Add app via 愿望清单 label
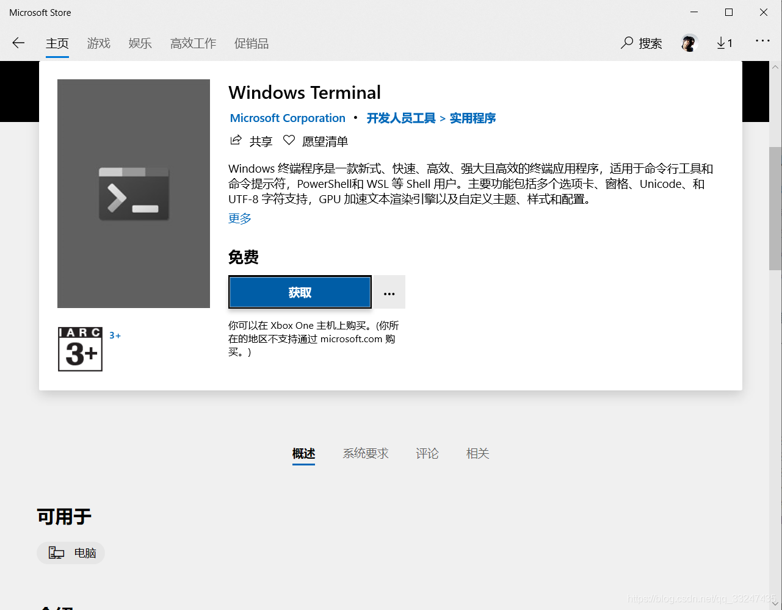 coord(325,142)
